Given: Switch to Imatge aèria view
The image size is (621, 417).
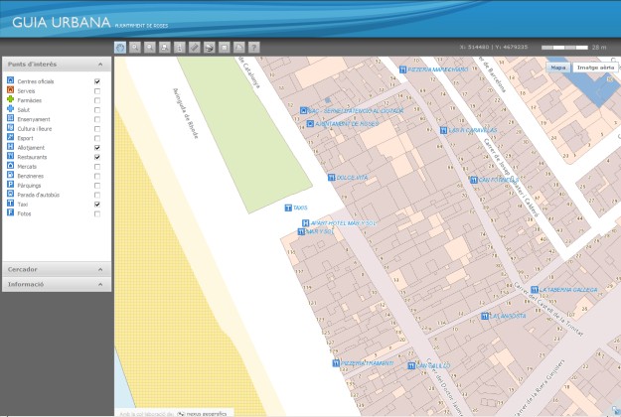Looking at the screenshot, I should [594, 68].
